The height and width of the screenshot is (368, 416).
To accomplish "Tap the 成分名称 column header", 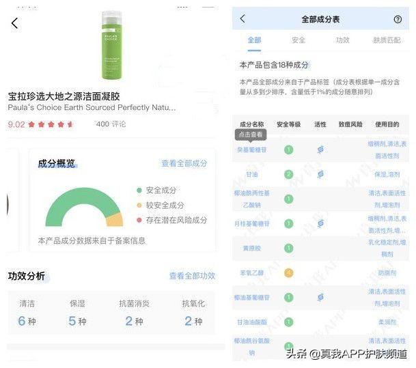I will pos(252,124).
